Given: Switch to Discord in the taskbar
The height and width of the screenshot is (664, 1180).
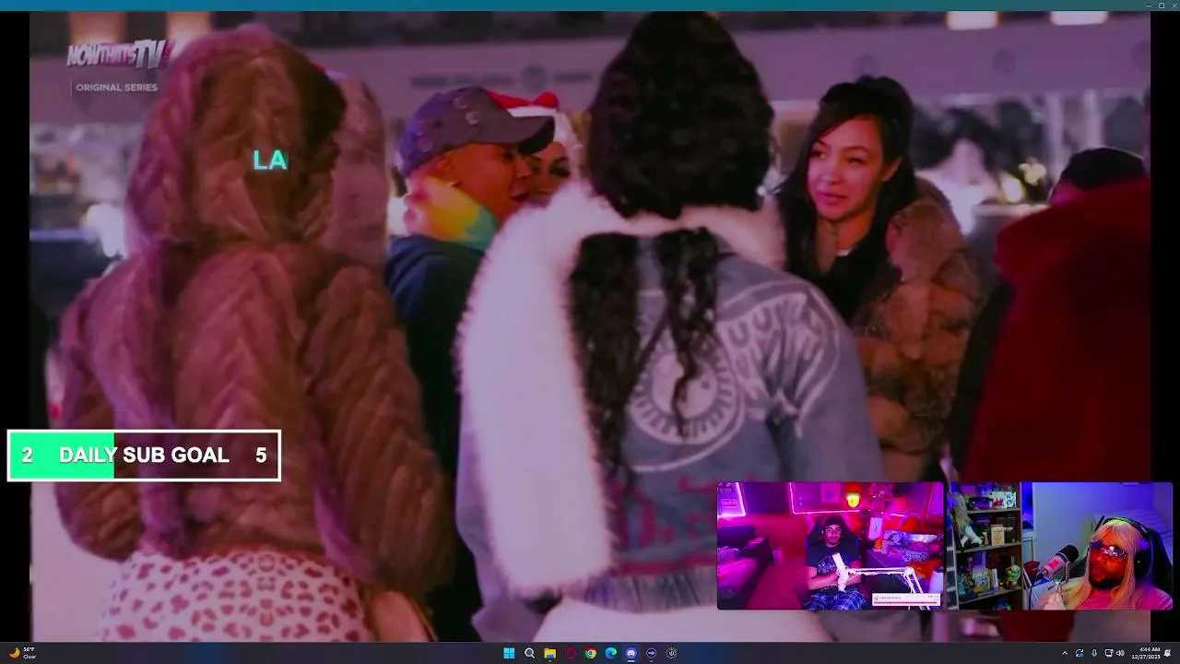Looking at the screenshot, I should coord(631,653).
